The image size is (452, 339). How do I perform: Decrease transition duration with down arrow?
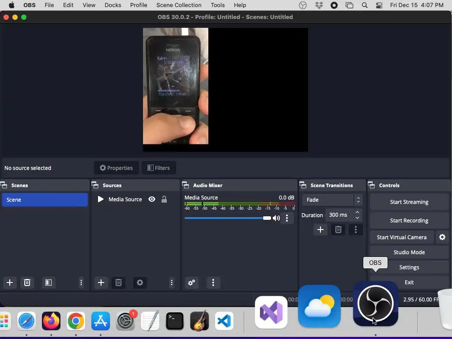coord(357,218)
